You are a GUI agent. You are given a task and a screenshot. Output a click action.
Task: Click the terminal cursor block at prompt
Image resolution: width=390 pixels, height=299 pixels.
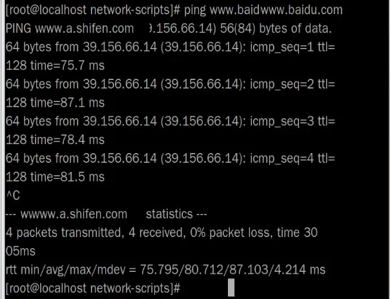pos(231,287)
